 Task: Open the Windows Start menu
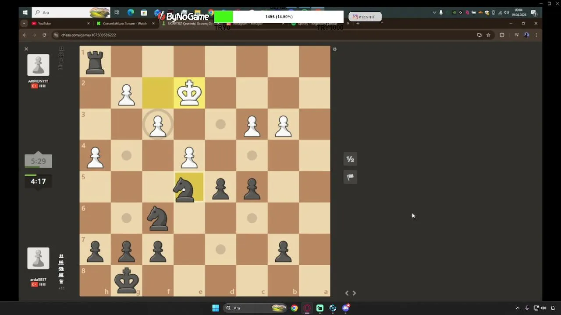(216, 308)
